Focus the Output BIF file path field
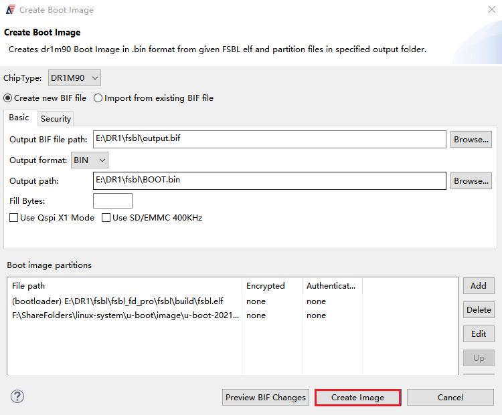 [270, 139]
